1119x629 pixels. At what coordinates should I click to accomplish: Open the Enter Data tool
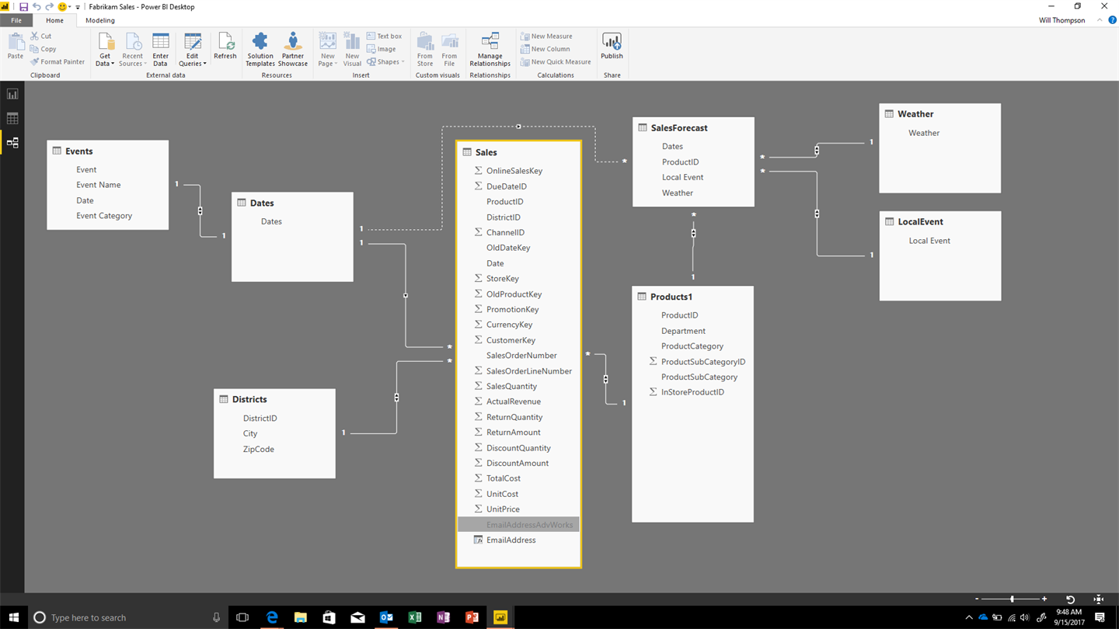click(160, 50)
